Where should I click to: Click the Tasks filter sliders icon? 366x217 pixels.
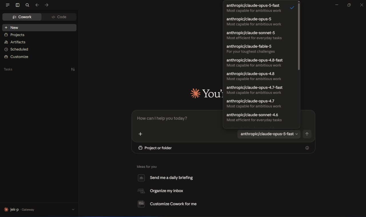click(x=73, y=69)
